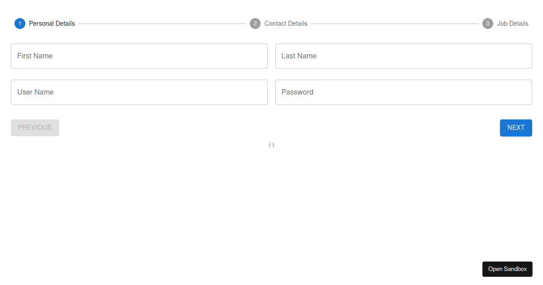This screenshot has width=543, height=285.
Task: Select the Password entry field
Action: coord(403,92)
